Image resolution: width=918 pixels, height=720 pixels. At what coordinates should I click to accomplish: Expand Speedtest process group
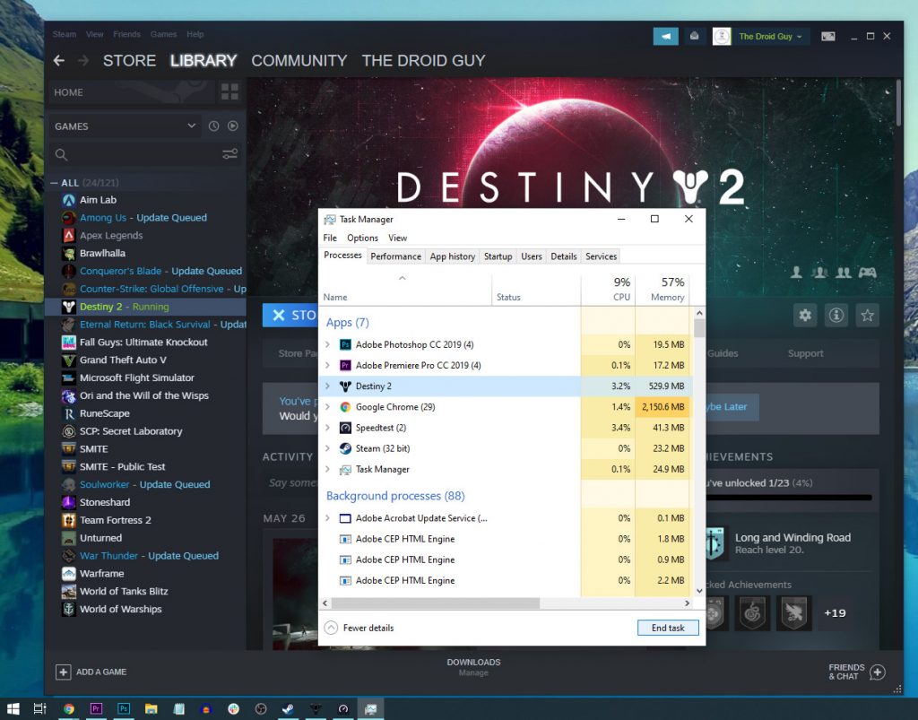328,428
